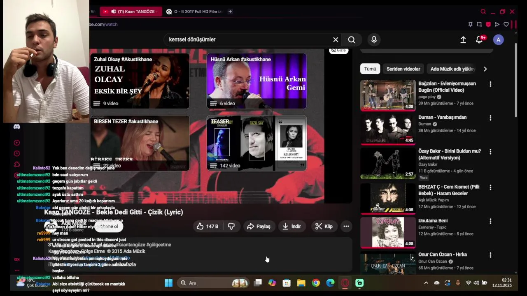This screenshot has width=527, height=296.
Task: Open the Extensions puzzle icon in sidebar
Action: [x=17, y=164]
